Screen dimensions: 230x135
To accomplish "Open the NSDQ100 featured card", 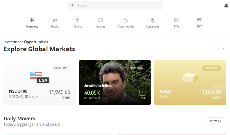I will click(x=40, y=83).
